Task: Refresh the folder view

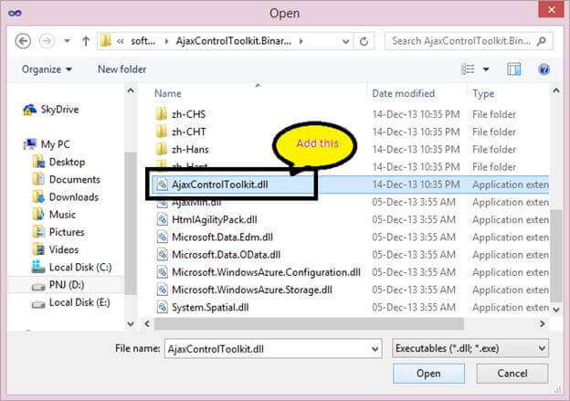Action: (364, 41)
